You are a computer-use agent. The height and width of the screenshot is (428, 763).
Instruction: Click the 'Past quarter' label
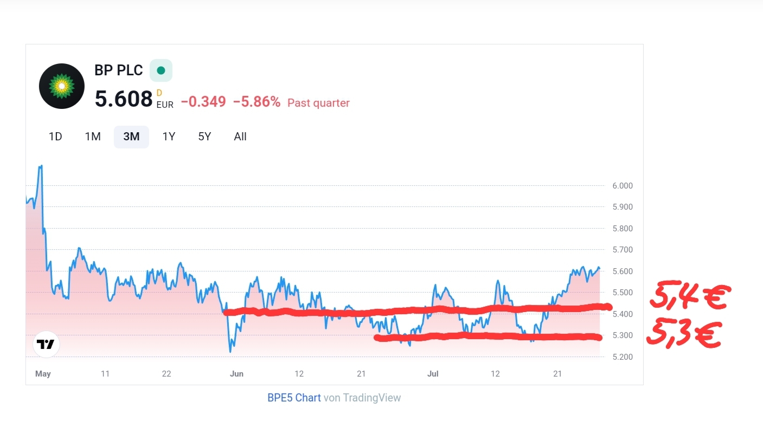(x=318, y=103)
